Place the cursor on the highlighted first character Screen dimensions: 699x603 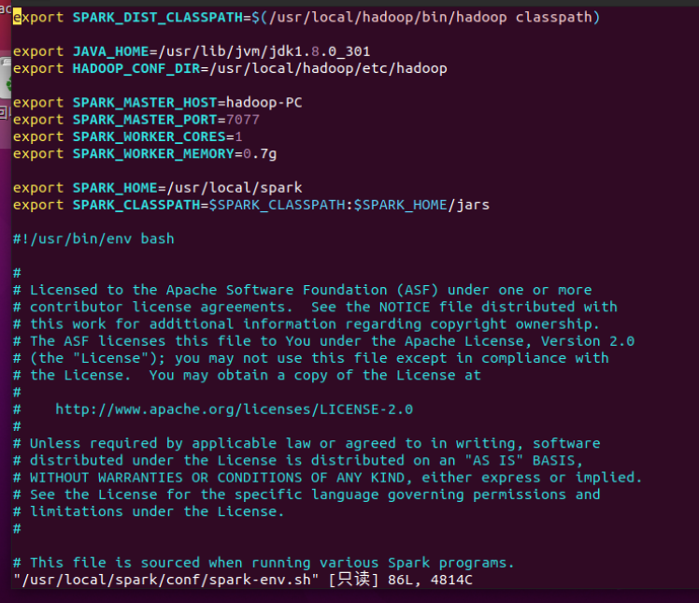[17, 18]
